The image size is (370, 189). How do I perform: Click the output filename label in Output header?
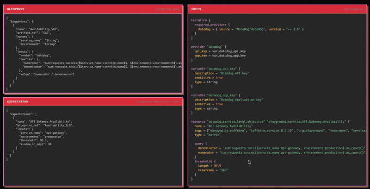pyautogui.click(x=353, y=9)
